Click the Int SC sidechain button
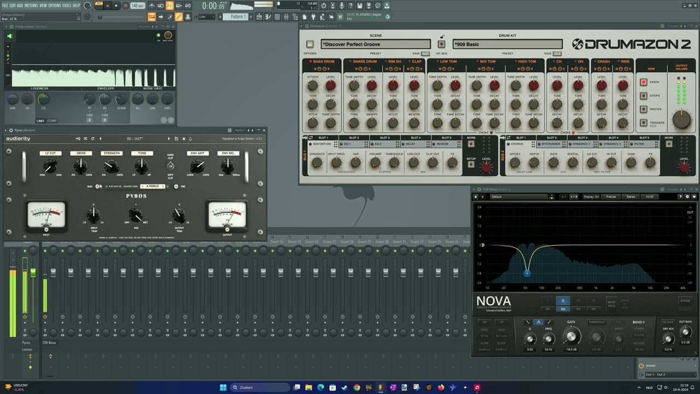The width and height of the screenshot is (700, 394). click(650, 196)
